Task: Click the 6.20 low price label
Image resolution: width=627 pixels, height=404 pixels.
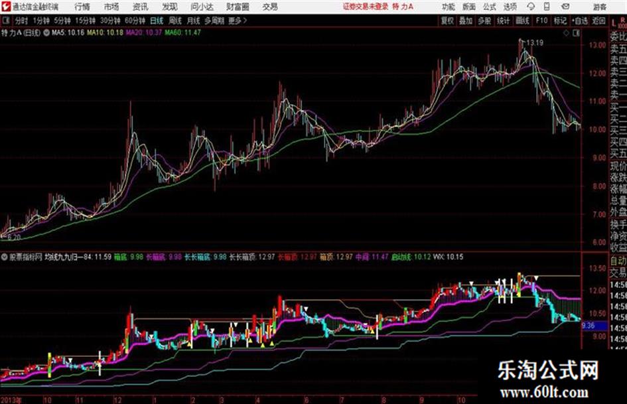Action: coord(13,237)
